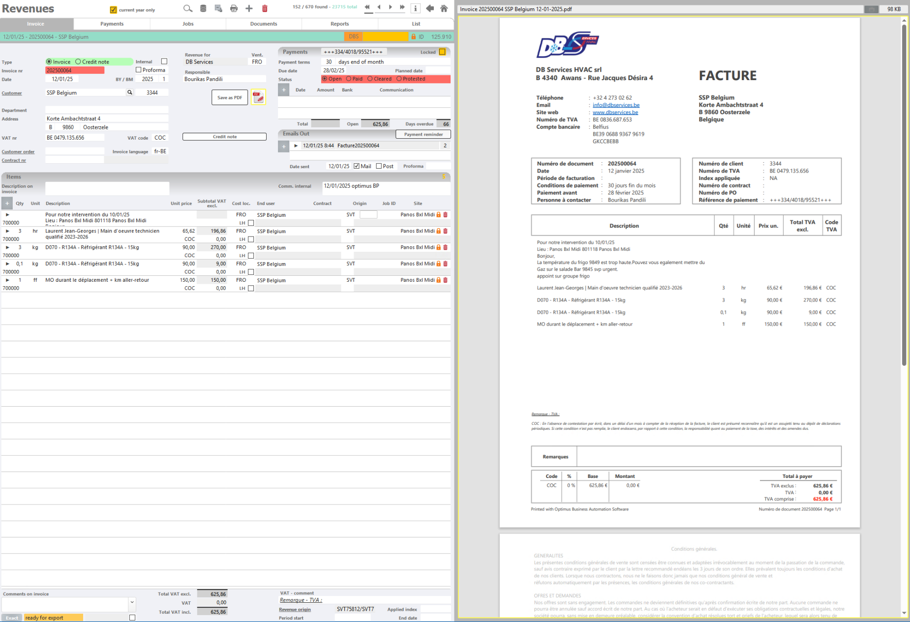The height and width of the screenshot is (622, 910).
Task: Click lock icon on Pour notre intervention line
Action: (439, 215)
